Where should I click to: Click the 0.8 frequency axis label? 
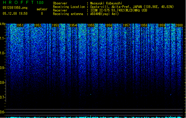2,83
